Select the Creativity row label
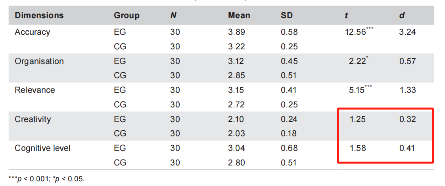The width and height of the screenshot is (445, 186). [33, 119]
